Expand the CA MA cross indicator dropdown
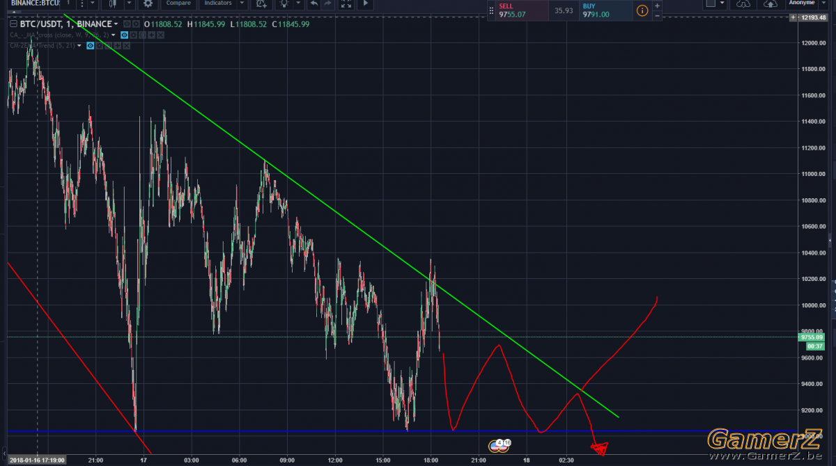The width and height of the screenshot is (836, 466). pyautogui.click(x=113, y=35)
